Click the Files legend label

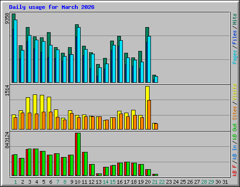point(235,37)
